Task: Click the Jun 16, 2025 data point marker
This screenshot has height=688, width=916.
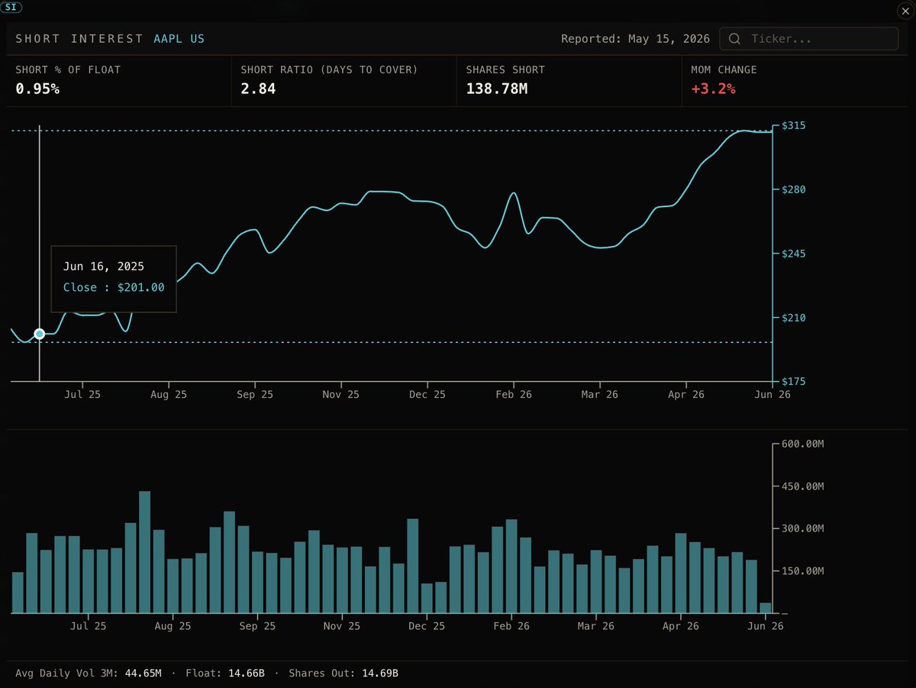Action: point(40,334)
